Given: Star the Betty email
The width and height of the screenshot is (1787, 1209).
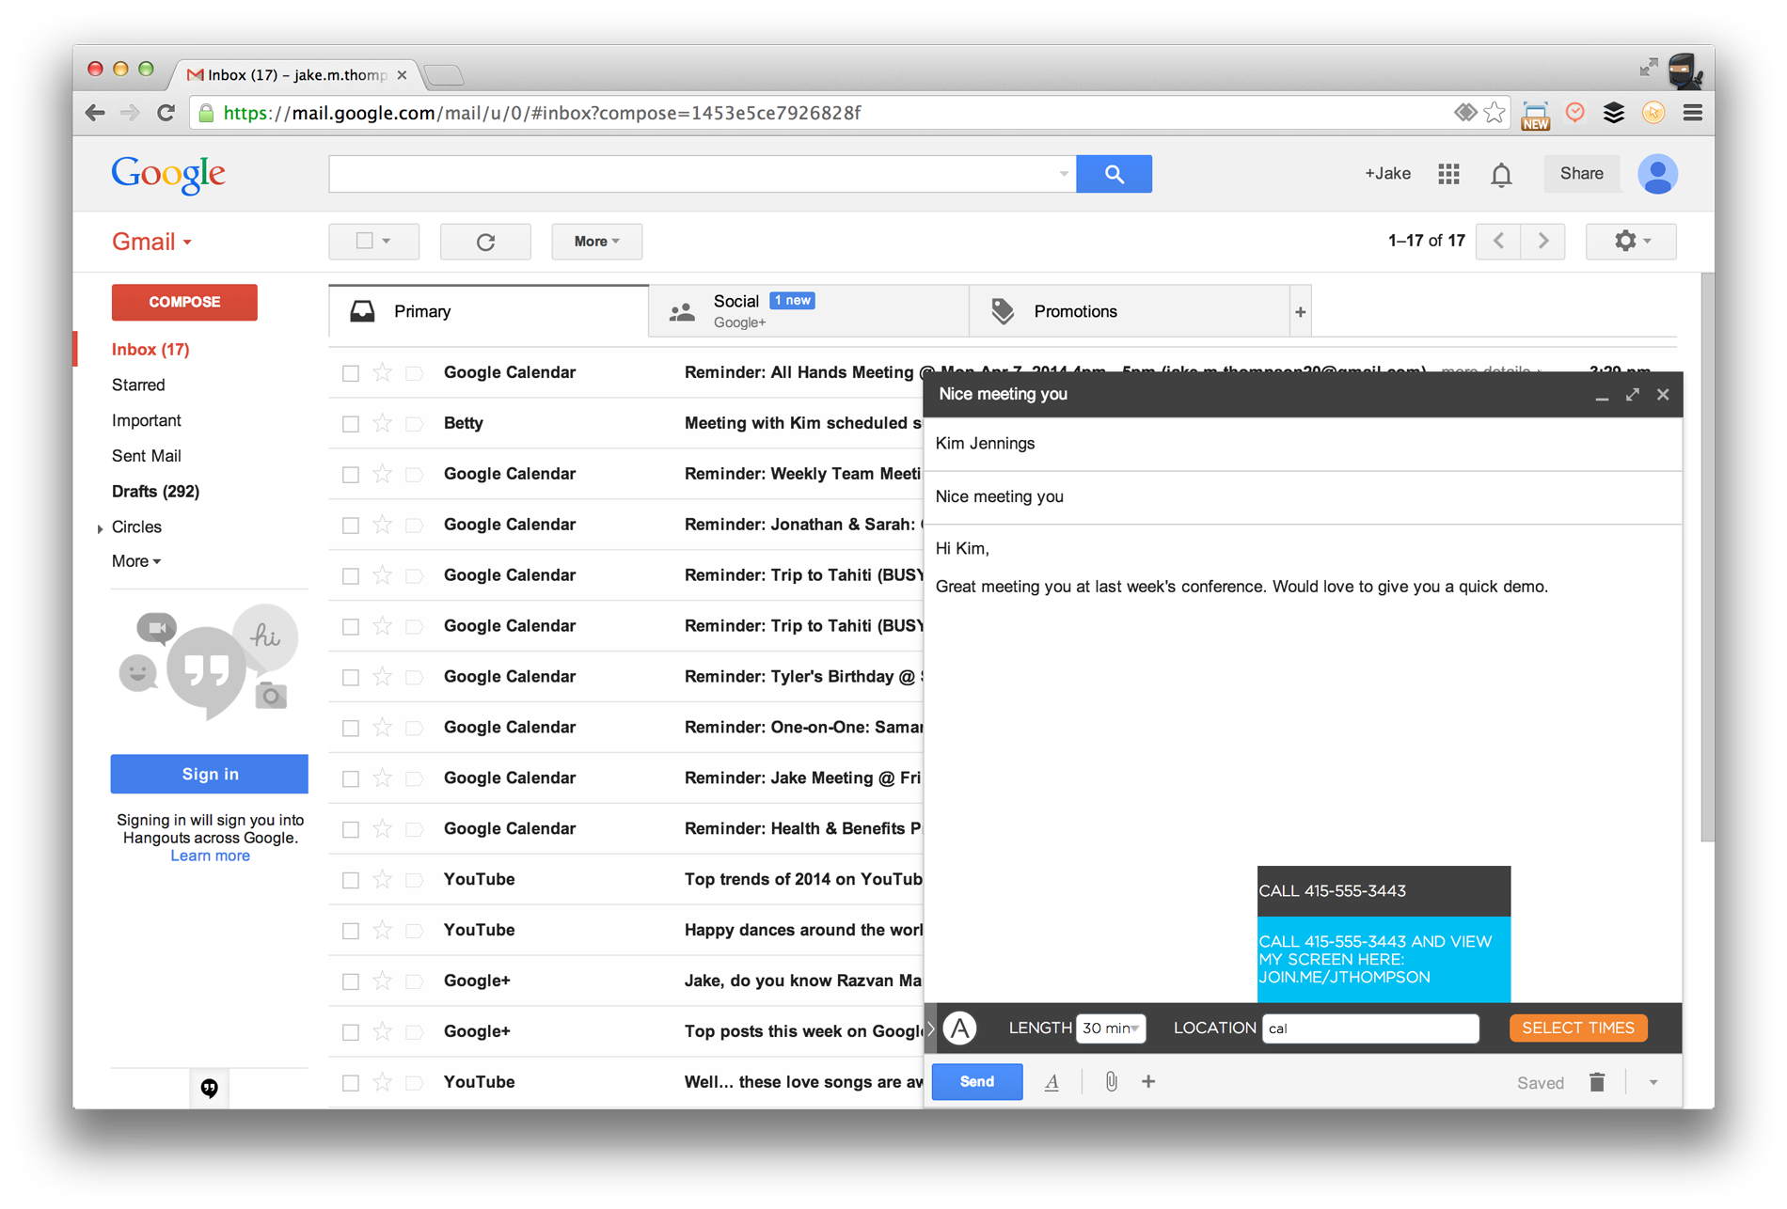Looking at the screenshot, I should tap(382, 424).
